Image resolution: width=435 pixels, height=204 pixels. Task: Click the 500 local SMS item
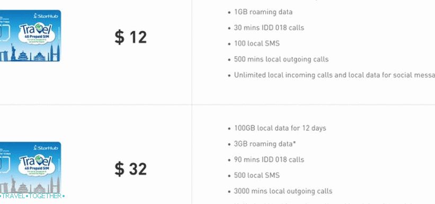coord(256,175)
